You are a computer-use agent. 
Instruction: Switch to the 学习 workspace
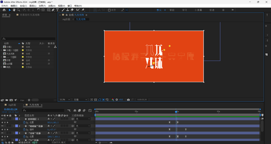(x=184, y=10)
